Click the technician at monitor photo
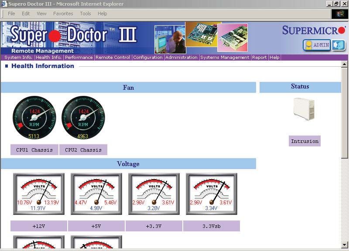Viewport: 349px width, 251px height. (x=170, y=39)
